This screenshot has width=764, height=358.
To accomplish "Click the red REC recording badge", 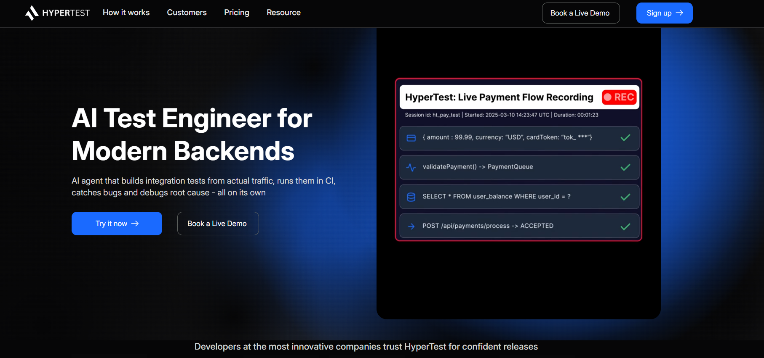I will 619,97.
